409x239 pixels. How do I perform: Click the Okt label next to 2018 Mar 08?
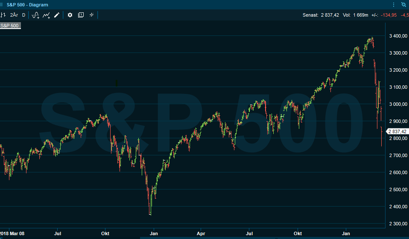tap(105, 233)
